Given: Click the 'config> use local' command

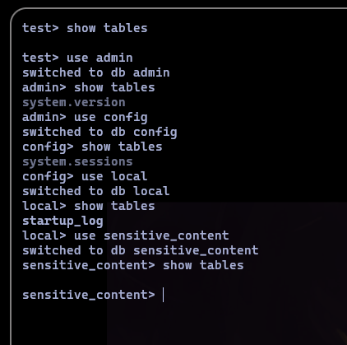Looking at the screenshot, I should 85,176.
